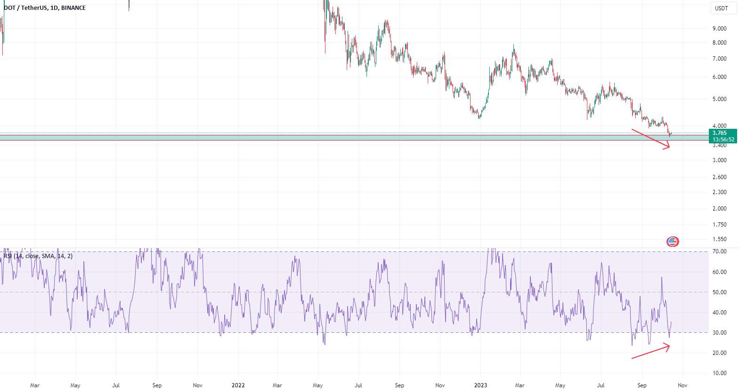Open the USDT currency selector
This screenshot has height=392, width=739.
tap(723, 8)
